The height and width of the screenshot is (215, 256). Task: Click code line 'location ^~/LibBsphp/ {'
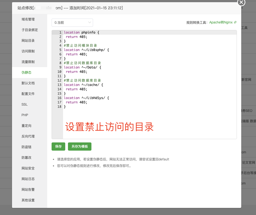(86, 50)
